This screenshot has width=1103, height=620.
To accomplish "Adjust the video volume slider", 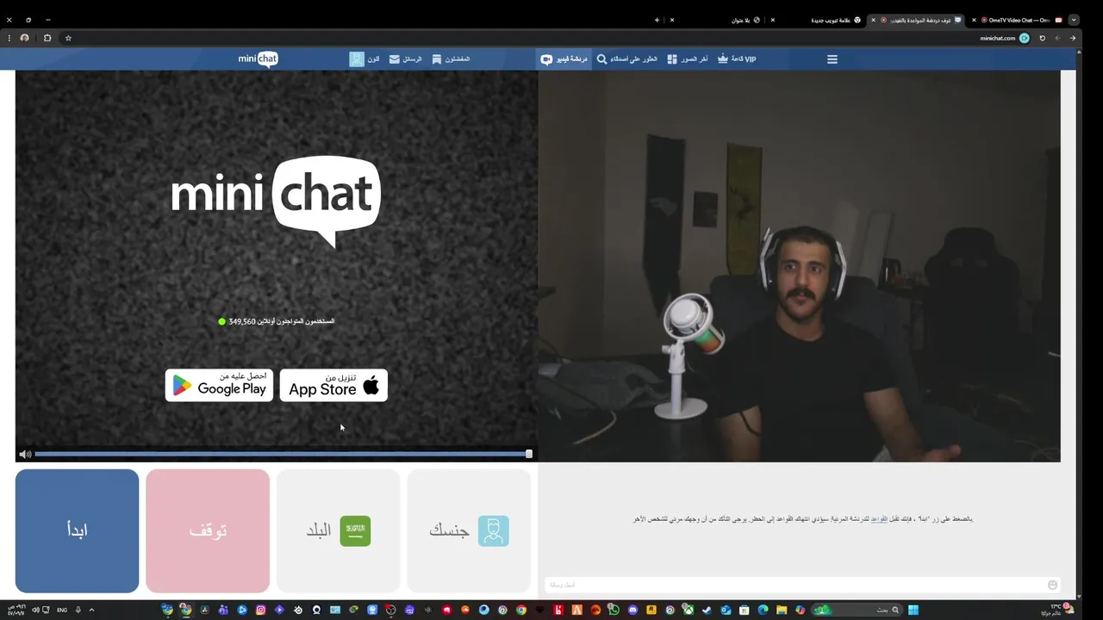I will click(x=283, y=454).
